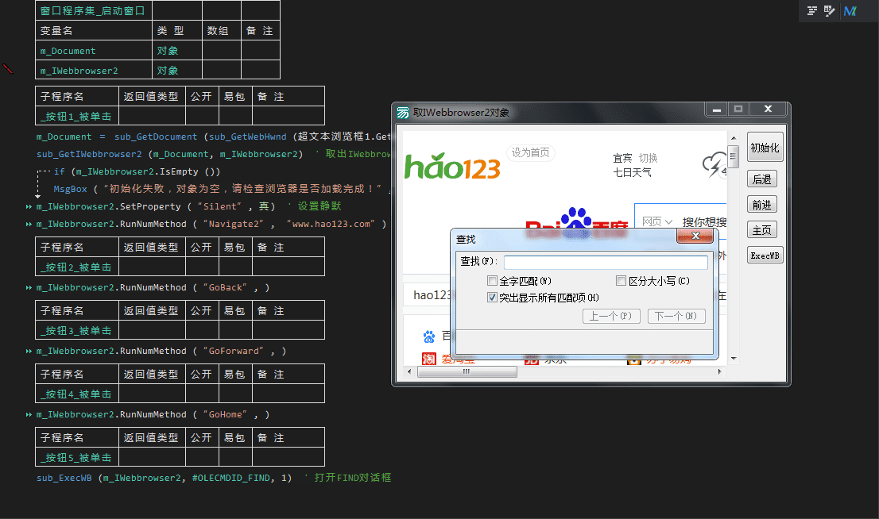Image resolution: width=879 pixels, height=519 pixels.
Task: Click the rename (ab pencil) icon in toolbar
Action: tap(829, 11)
